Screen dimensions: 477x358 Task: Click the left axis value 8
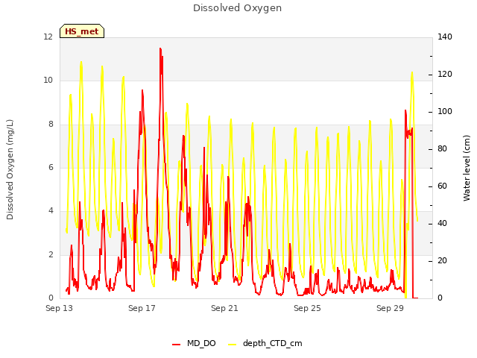click(x=51, y=125)
